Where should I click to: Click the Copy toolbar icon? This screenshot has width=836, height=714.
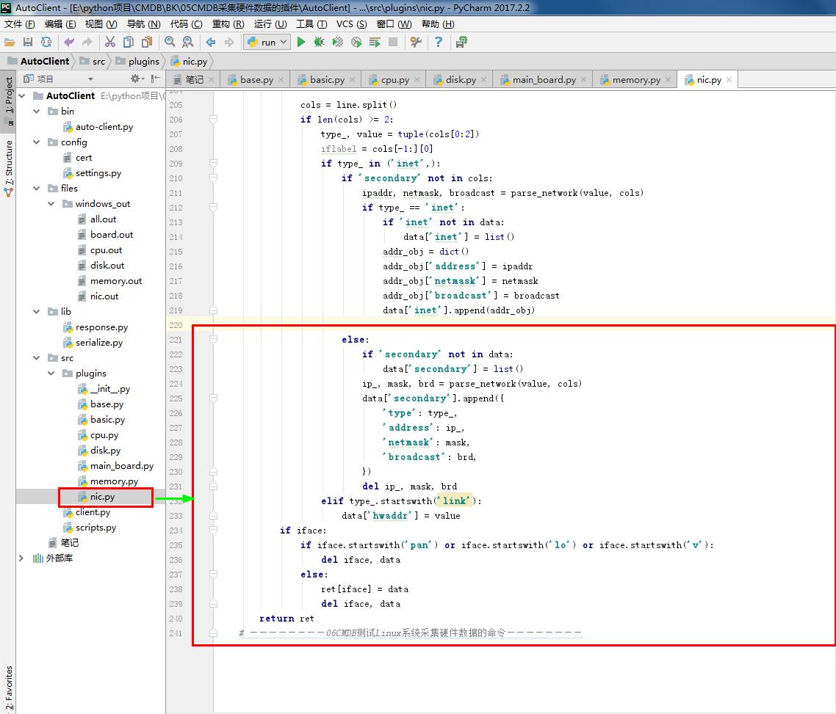(x=129, y=42)
